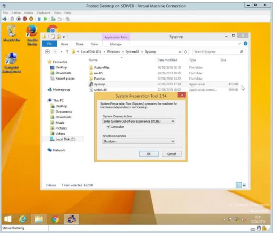
Task: Switch to details view icon
Action: [238, 185]
